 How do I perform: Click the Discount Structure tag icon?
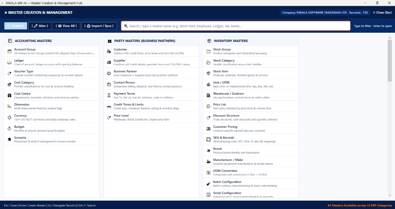coord(208,117)
